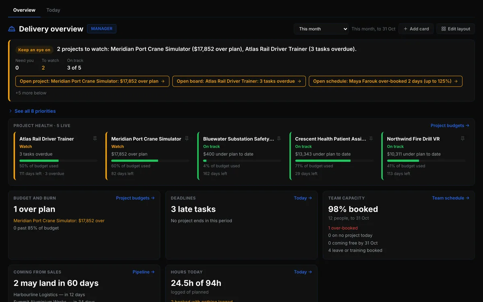Pin the Meridian Port Crane Simulator card
This screenshot has width=483, height=302.
[x=187, y=139]
